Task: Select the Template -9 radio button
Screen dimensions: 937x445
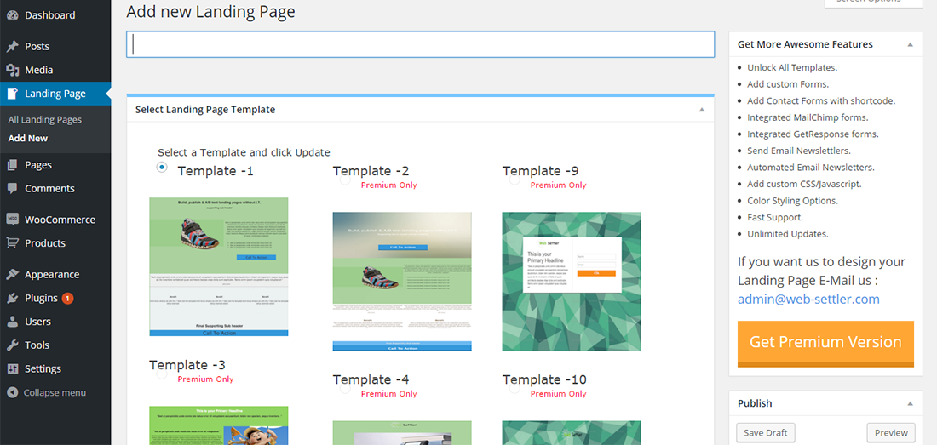Action: (514, 180)
